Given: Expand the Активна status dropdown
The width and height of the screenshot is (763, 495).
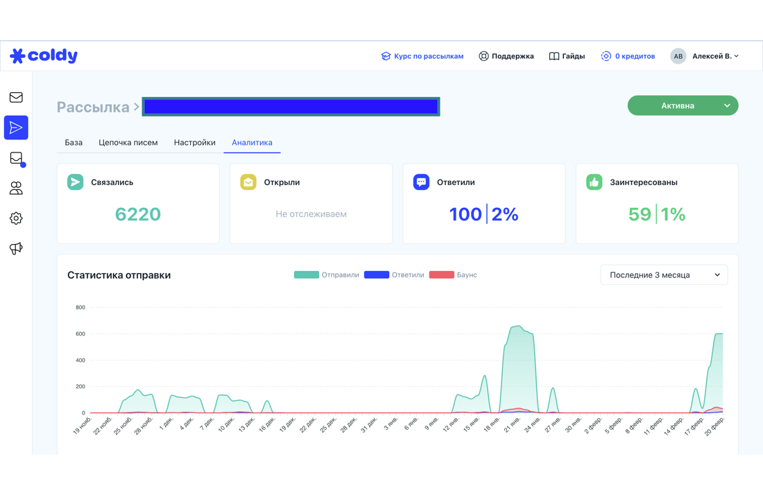Looking at the screenshot, I should [683, 105].
